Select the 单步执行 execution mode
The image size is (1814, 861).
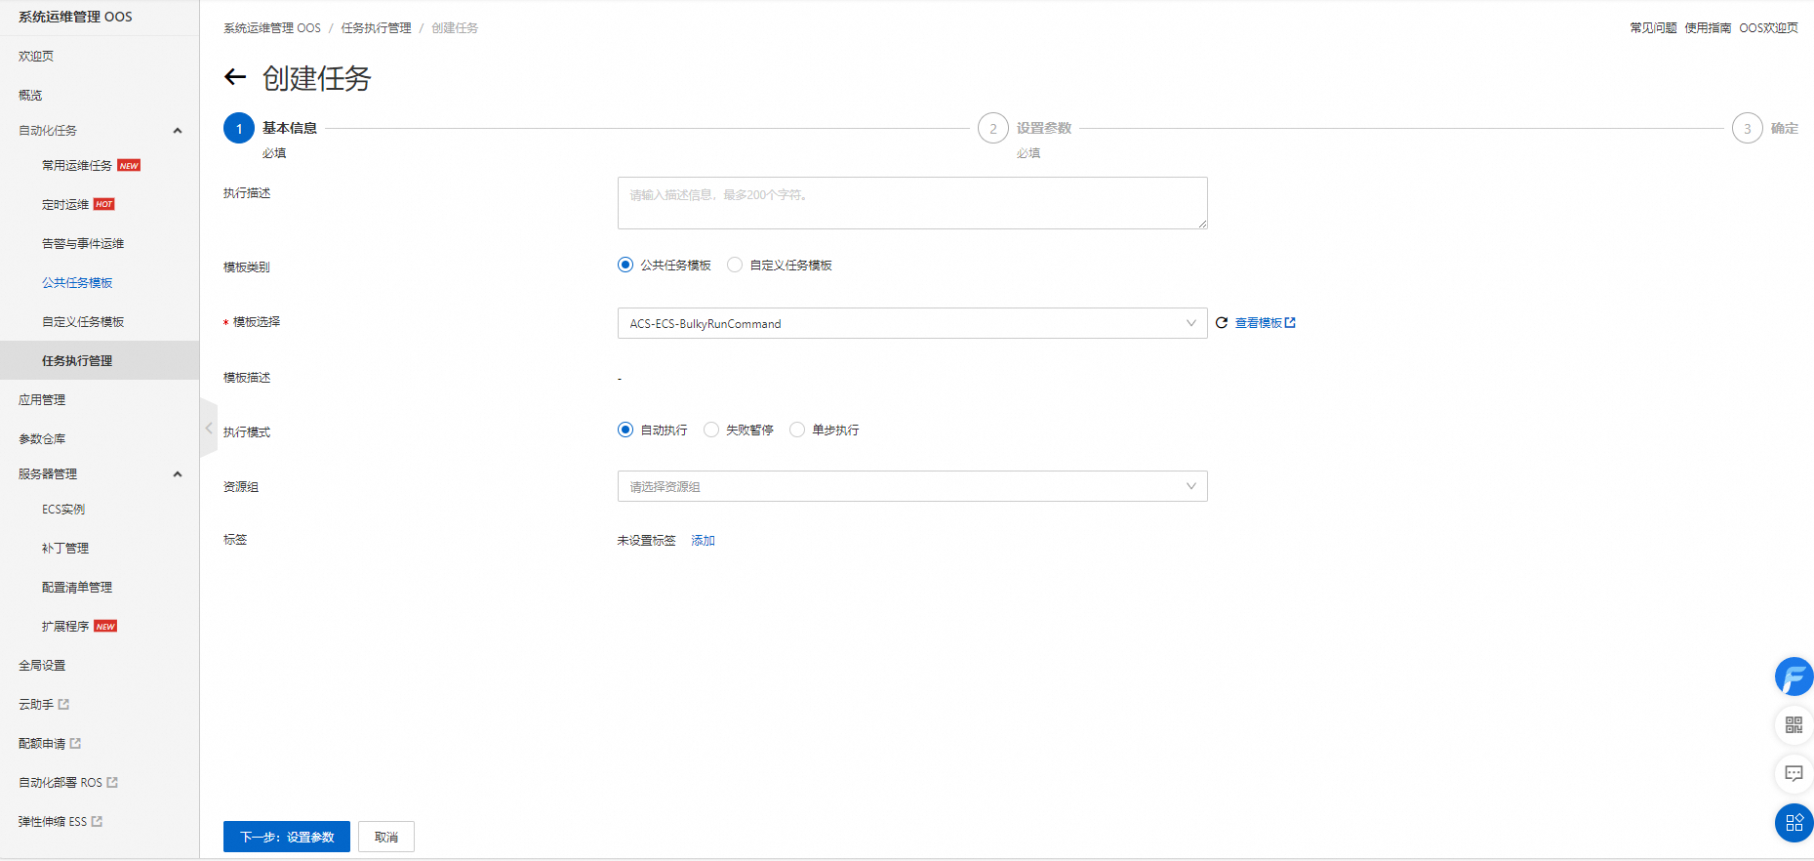click(797, 430)
